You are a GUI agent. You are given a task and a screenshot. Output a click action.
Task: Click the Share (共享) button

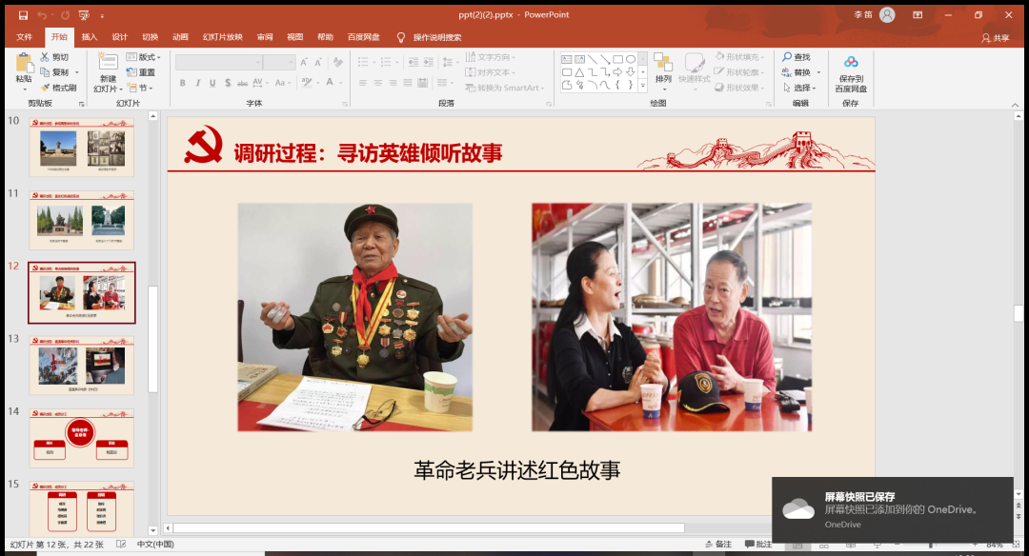point(995,38)
